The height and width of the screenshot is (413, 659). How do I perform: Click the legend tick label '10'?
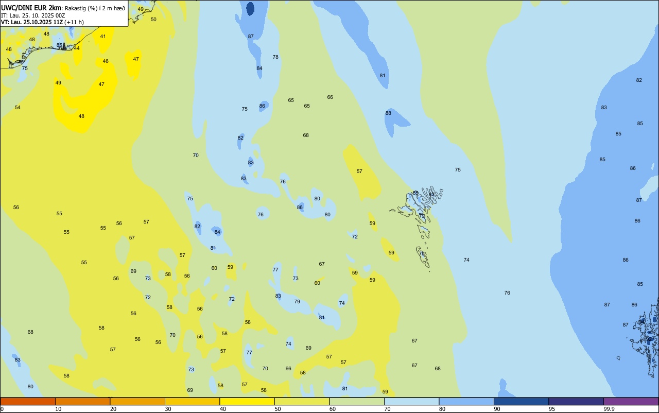[x=58, y=409]
